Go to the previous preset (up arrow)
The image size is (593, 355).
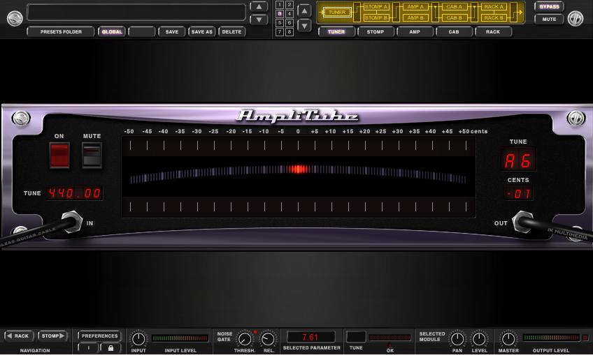tap(259, 7)
